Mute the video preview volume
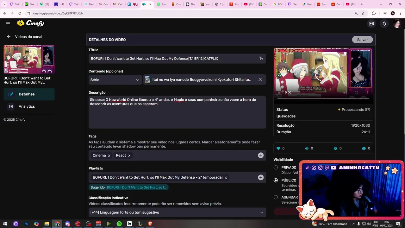Screen dimensions: 405x228 click(x=345, y=92)
